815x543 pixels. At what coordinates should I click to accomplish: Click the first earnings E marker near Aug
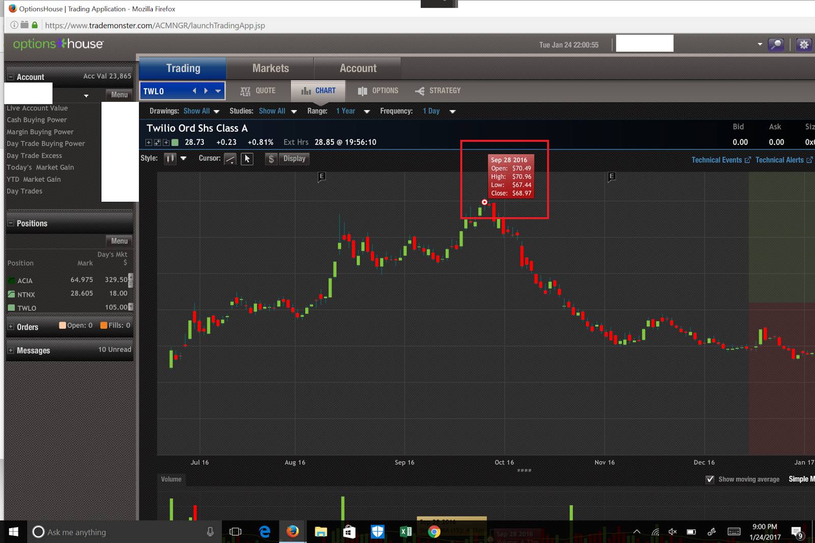[321, 177]
